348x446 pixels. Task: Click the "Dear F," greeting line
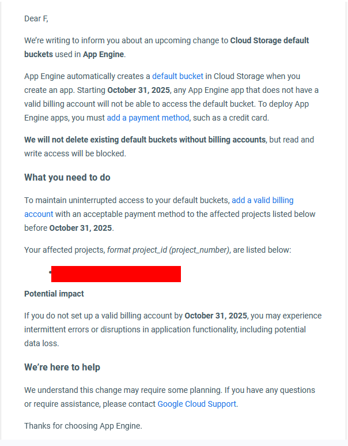[x=36, y=18]
